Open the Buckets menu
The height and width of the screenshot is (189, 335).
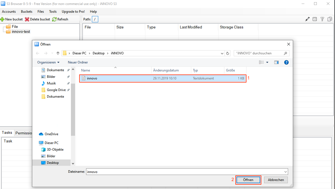(26, 12)
